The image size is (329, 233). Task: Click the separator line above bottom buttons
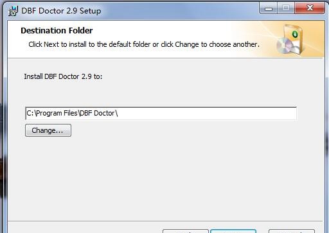165,221
